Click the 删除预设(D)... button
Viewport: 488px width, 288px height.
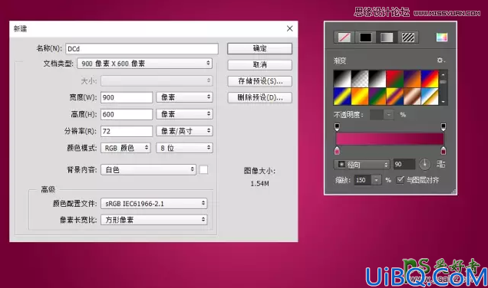[260, 97]
